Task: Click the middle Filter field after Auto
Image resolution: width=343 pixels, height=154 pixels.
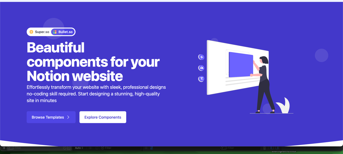Action: pyautogui.click(x=121, y=148)
